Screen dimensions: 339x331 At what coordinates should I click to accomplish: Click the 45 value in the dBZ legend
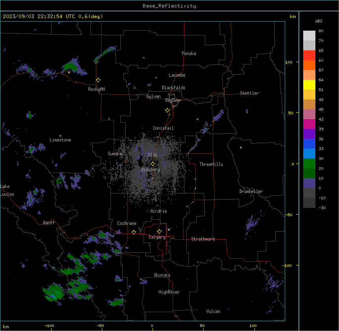[321, 110]
